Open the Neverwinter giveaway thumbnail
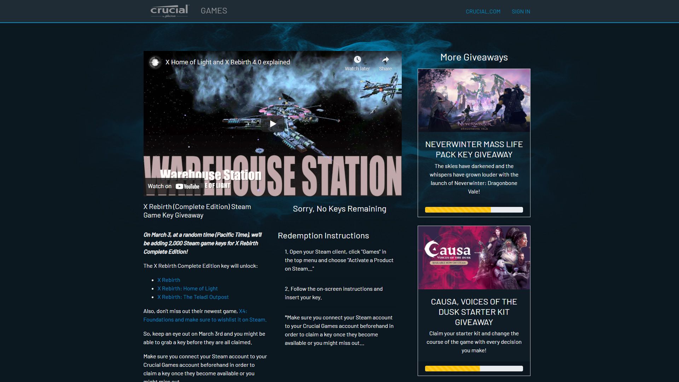The image size is (679, 382). click(x=474, y=100)
